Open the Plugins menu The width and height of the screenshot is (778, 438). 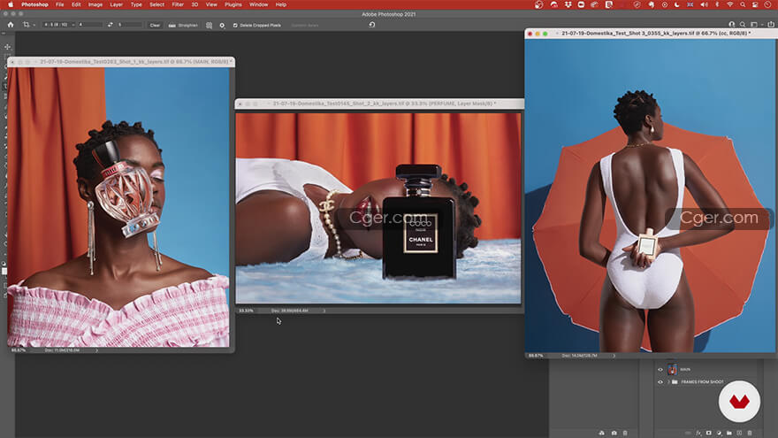pyautogui.click(x=233, y=4)
